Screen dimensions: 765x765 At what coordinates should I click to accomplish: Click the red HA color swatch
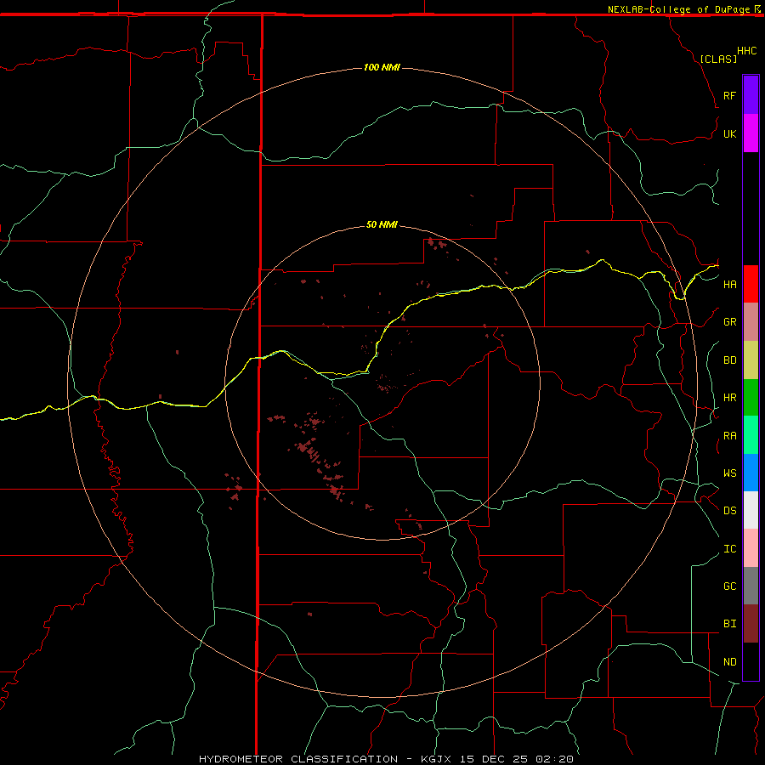click(751, 284)
